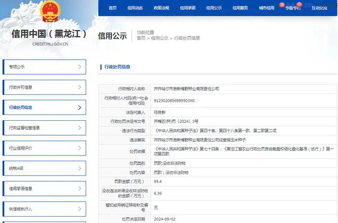Switch to 政策法规 in the navigation bar
Image resolution: width=338 pixels, height=223 pixels.
(161, 8)
